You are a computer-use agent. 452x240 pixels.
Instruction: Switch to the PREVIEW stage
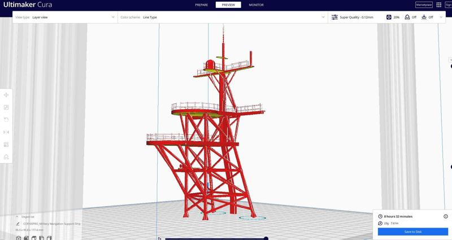pos(228,5)
